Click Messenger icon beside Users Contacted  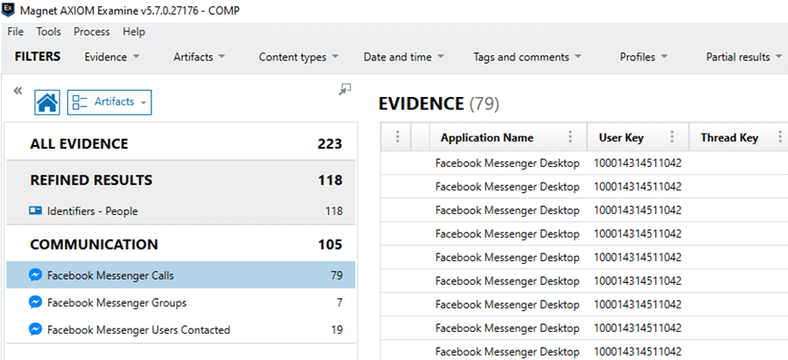coord(35,329)
